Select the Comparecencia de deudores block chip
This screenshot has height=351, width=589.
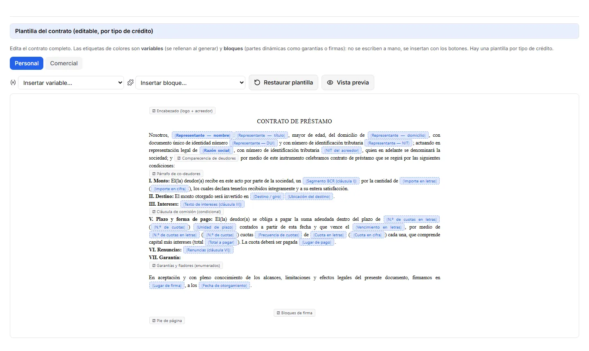coord(207,158)
